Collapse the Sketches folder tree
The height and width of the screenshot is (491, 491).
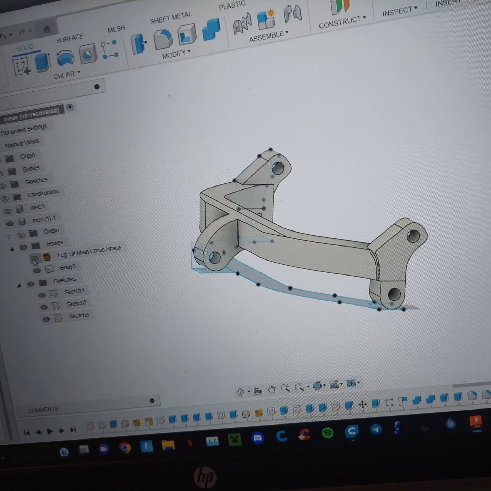coord(19,285)
